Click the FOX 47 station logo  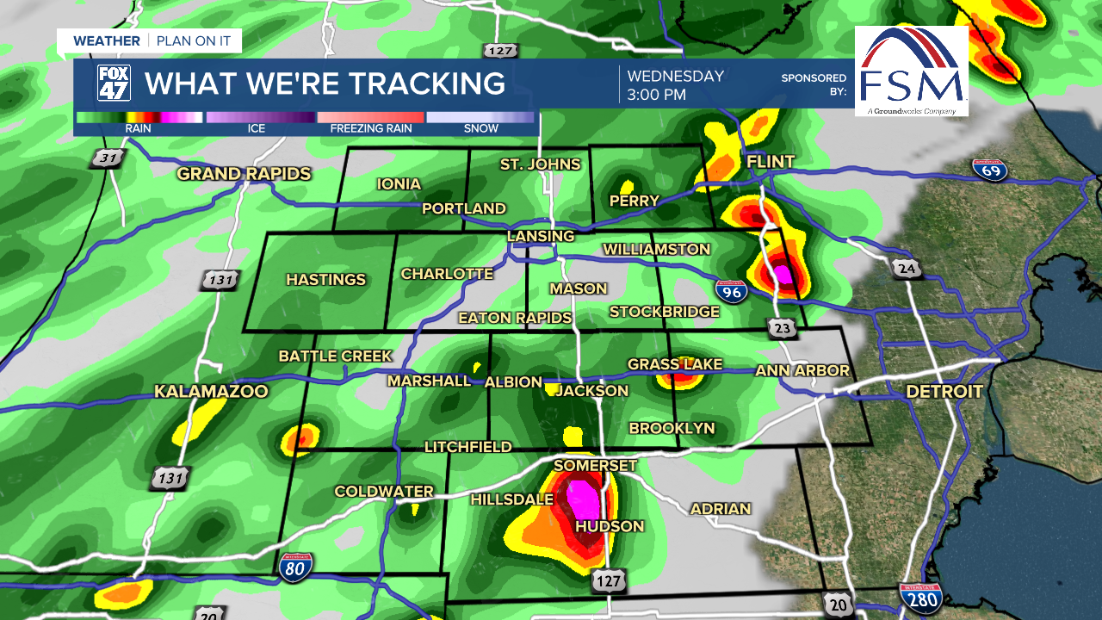(x=114, y=84)
